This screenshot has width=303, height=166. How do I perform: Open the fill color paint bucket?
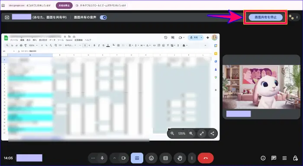[x=114, y=45]
